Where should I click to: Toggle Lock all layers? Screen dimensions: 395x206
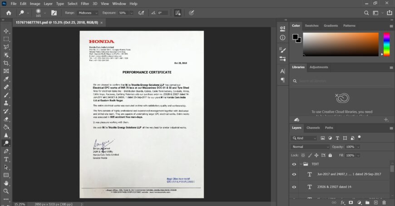pos(330,155)
